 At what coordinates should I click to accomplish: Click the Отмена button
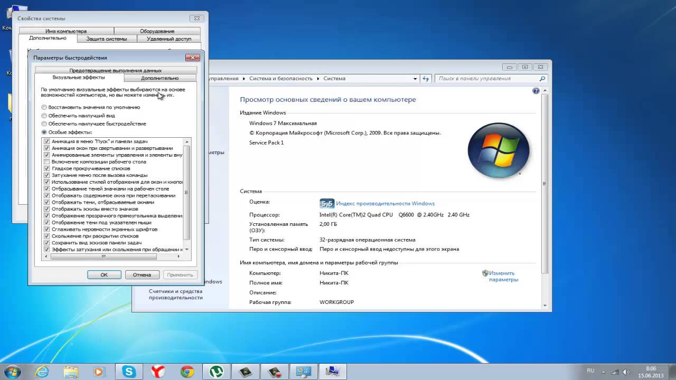142,274
